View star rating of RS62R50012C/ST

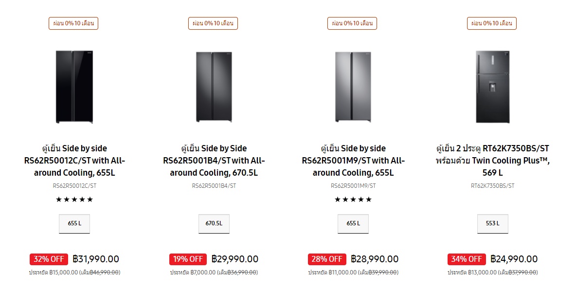tap(74, 200)
